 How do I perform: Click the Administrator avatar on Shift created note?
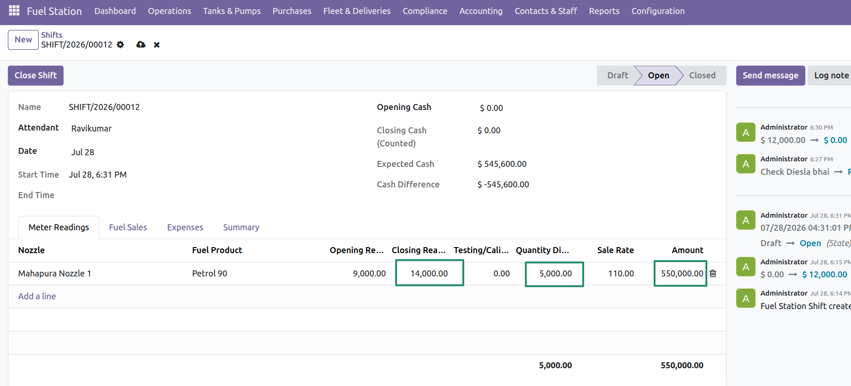pyautogui.click(x=746, y=298)
